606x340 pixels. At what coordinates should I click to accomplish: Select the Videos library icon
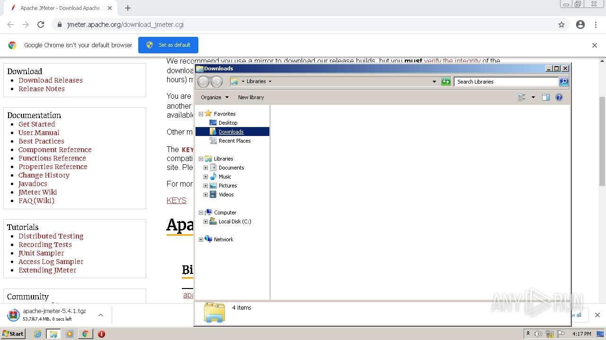(213, 195)
